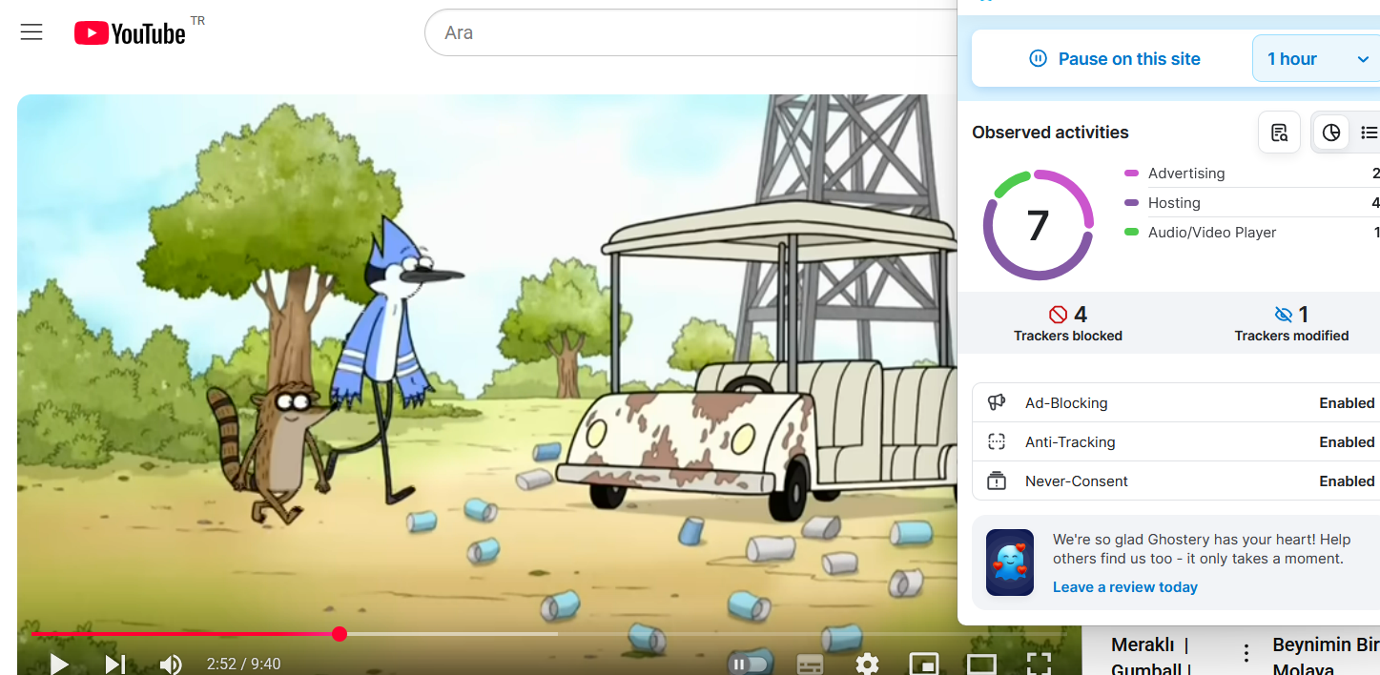Toggle the Anti-Tracking setting
This screenshot has height=675, width=1380.
tap(1176, 442)
